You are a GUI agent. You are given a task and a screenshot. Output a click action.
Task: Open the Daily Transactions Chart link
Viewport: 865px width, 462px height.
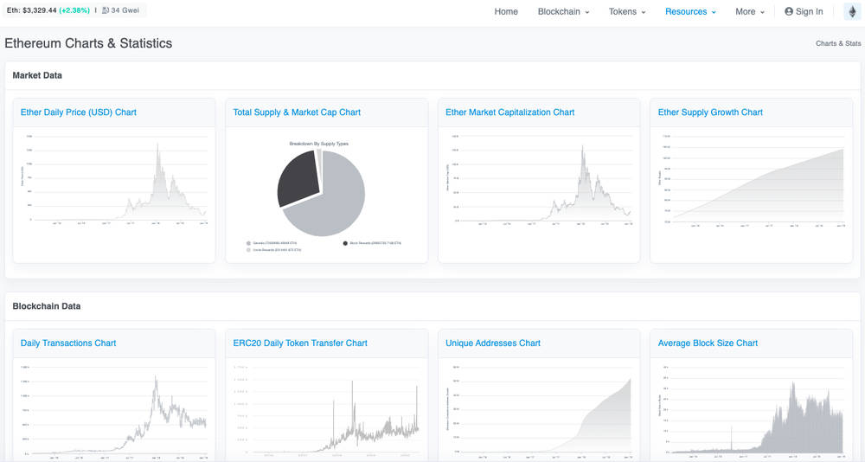point(68,343)
